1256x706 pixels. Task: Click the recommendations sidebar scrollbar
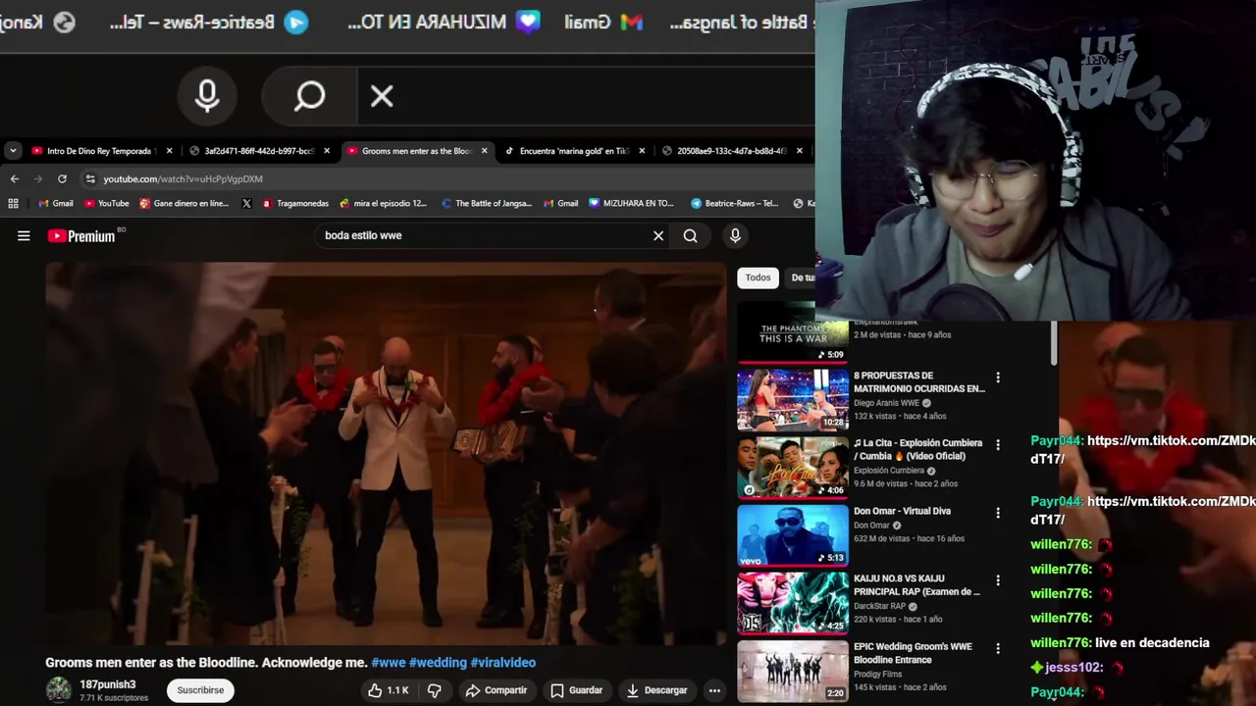pyautogui.click(x=1053, y=343)
